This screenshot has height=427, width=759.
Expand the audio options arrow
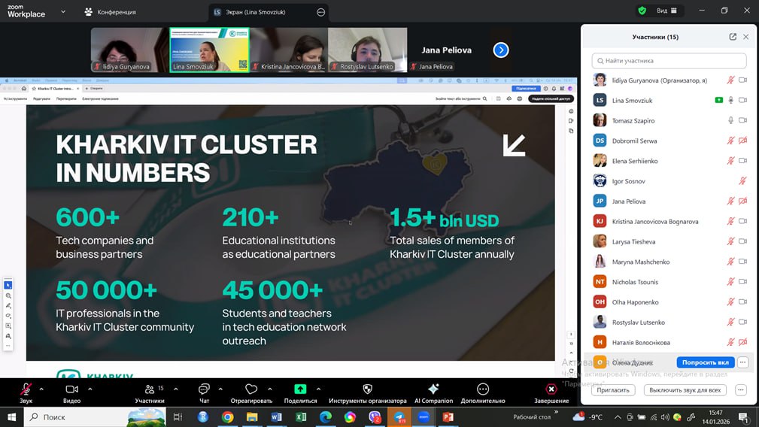click(41, 389)
